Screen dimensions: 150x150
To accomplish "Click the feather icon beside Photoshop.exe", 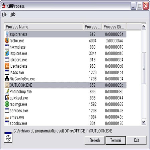I will tap(7, 91).
